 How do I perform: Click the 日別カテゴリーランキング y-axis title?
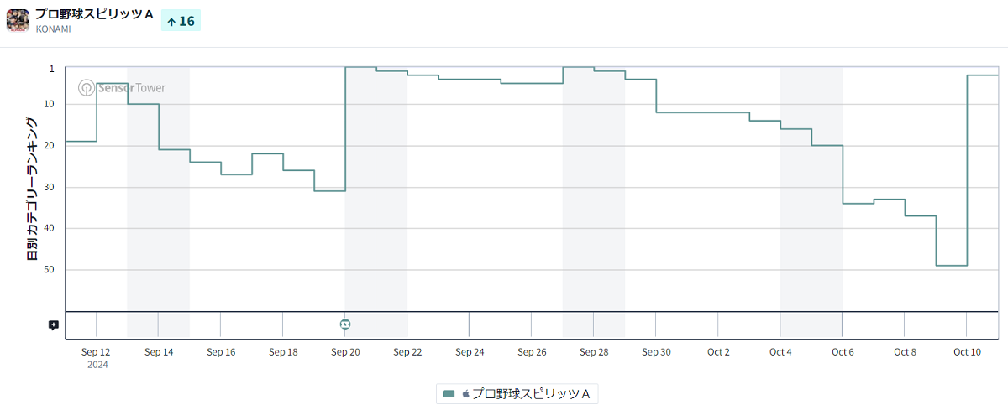coord(32,189)
